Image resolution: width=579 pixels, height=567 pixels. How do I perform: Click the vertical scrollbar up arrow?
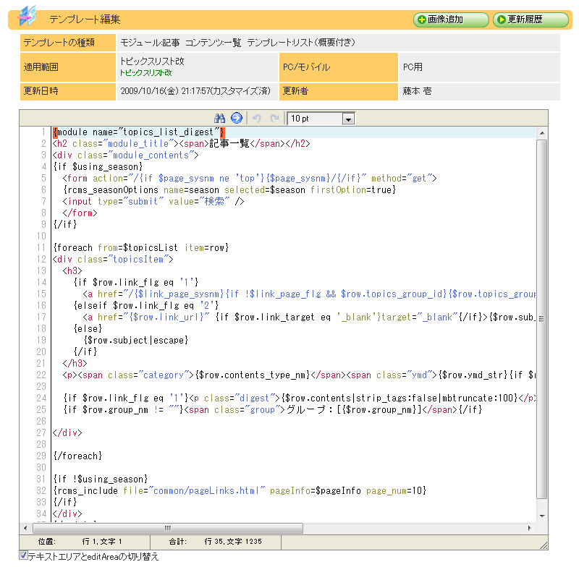[542, 133]
